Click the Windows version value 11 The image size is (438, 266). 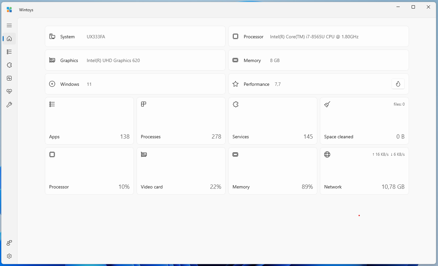[x=89, y=84]
